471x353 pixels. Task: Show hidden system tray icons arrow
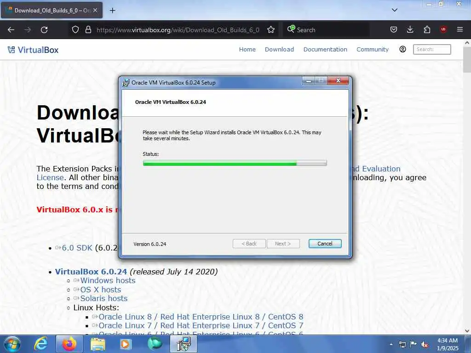pos(391,344)
